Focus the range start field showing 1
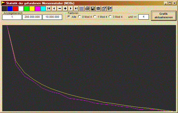 click(x=12, y=17)
